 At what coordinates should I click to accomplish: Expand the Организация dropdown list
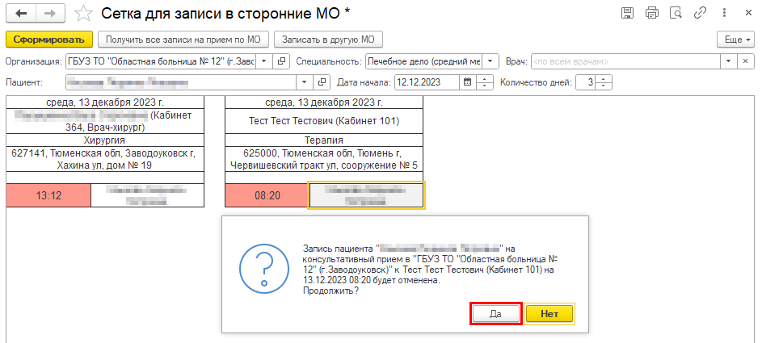pyautogui.click(x=264, y=61)
